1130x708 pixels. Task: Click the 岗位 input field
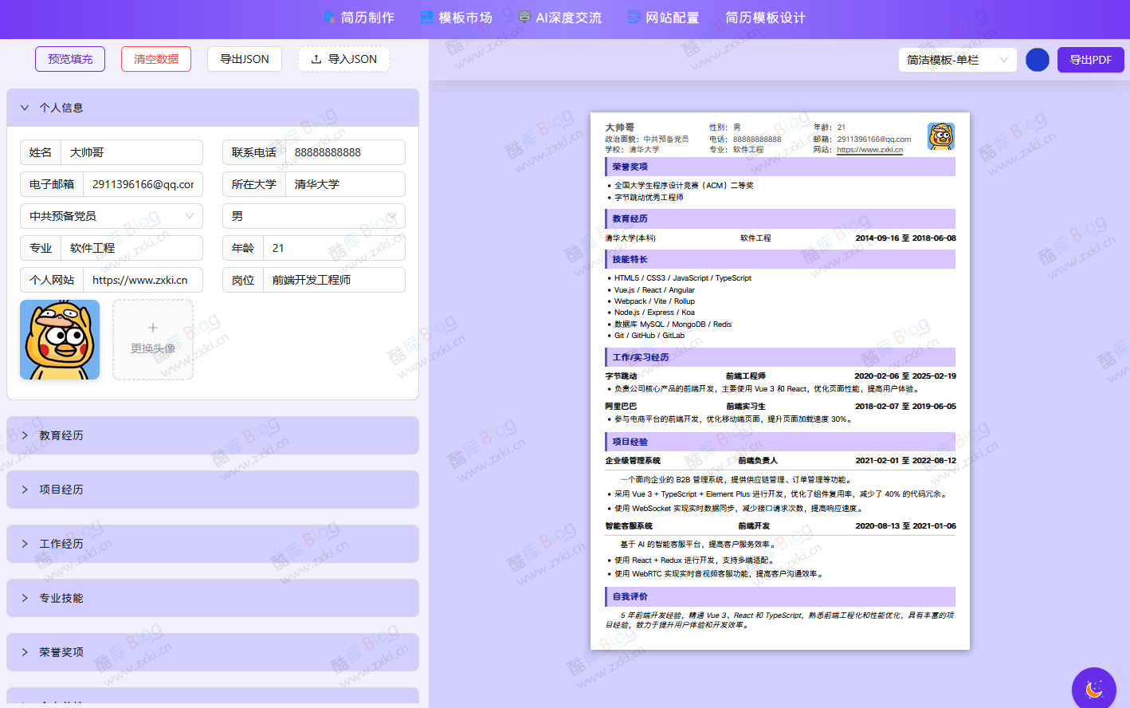333,280
